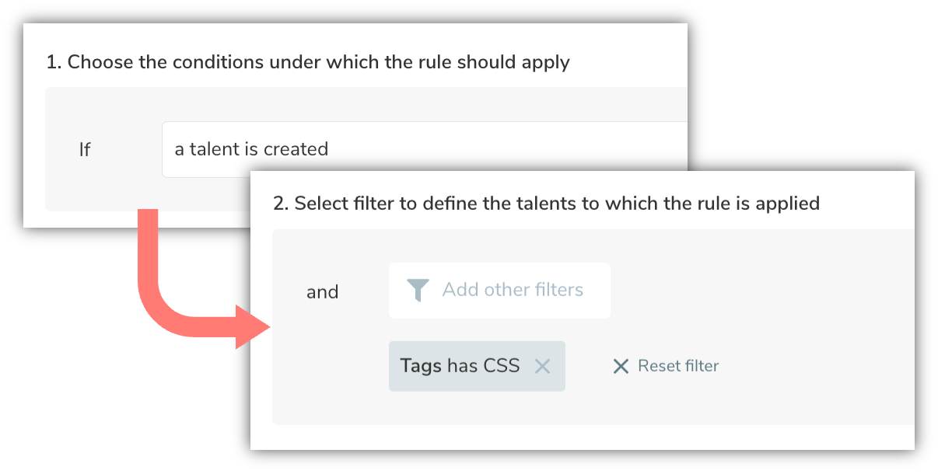This screenshot has height=474, width=938.
Task: Click the 'Reset filter' text link
Action: click(677, 366)
